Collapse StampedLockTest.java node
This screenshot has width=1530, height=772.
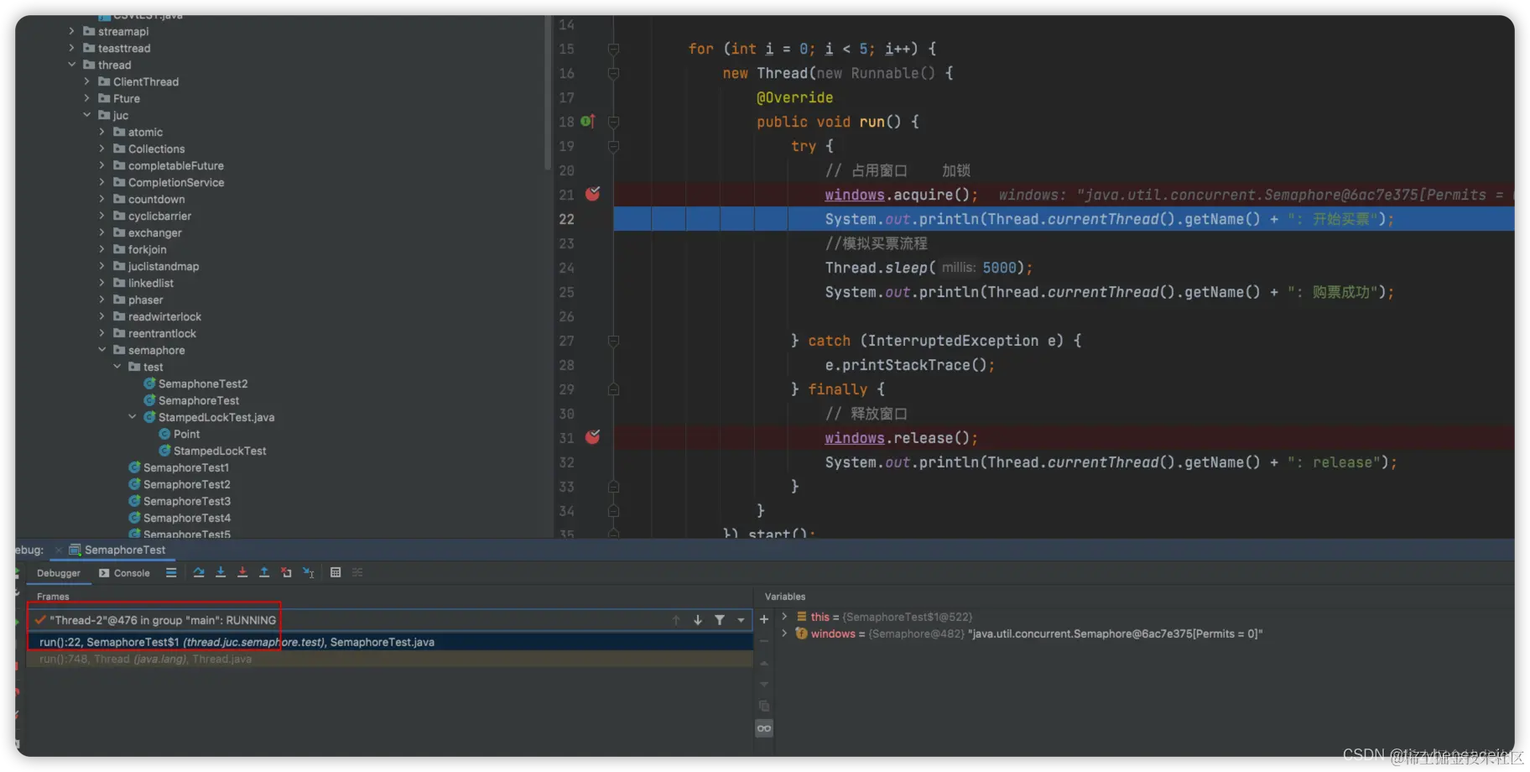coord(133,417)
